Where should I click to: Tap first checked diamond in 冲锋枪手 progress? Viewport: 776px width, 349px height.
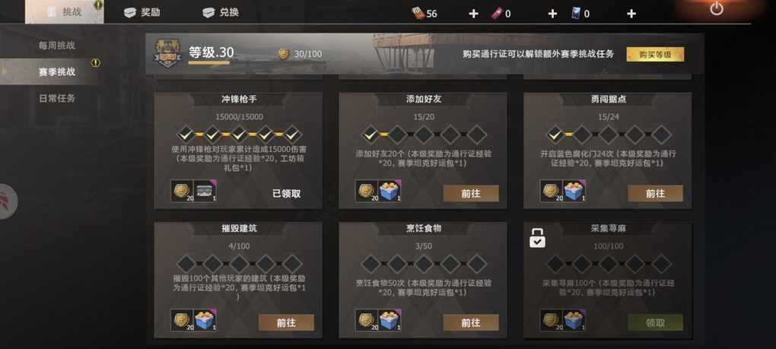186,134
